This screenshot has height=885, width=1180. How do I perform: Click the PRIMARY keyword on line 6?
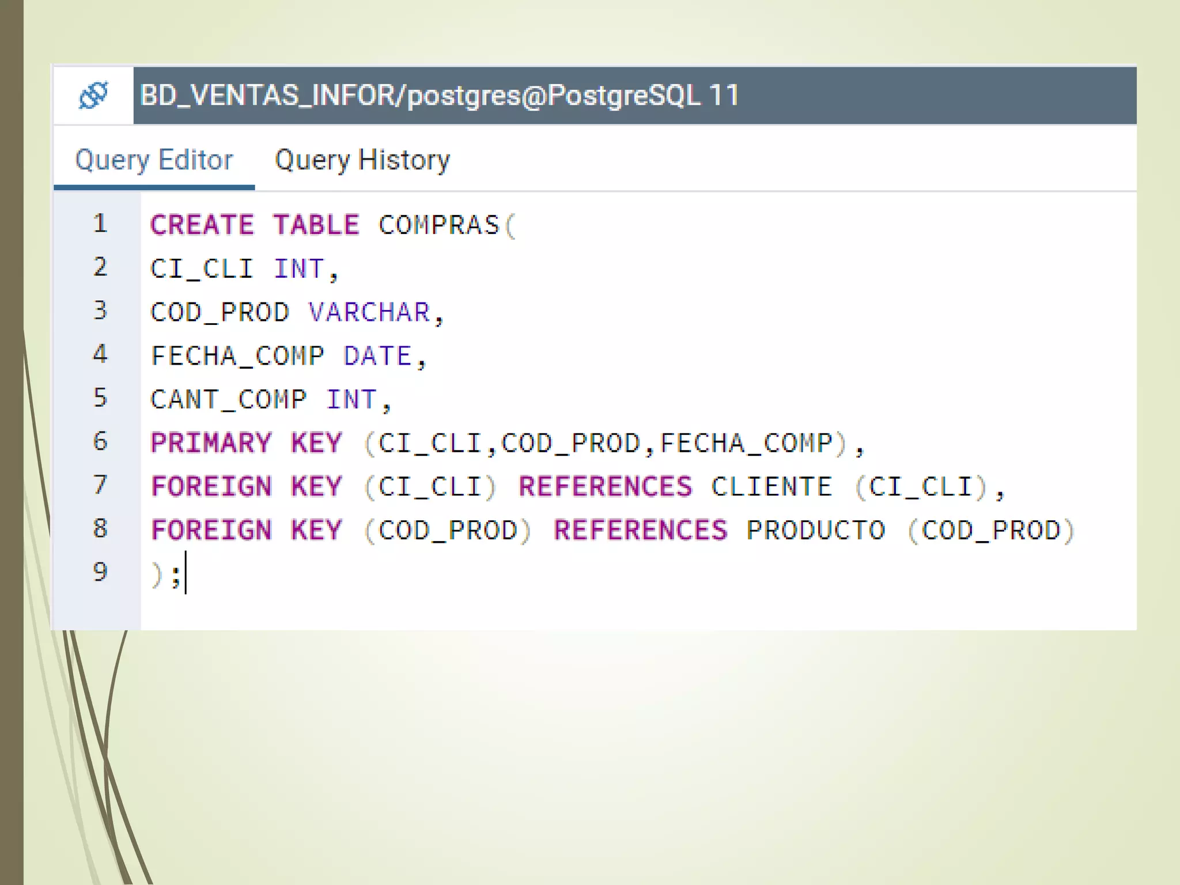211,443
